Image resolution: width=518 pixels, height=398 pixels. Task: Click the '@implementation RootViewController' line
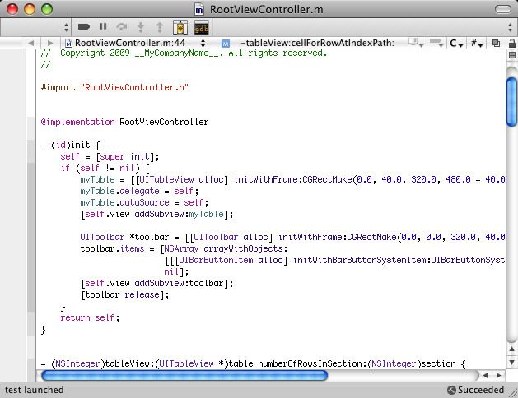pos(124,122)
